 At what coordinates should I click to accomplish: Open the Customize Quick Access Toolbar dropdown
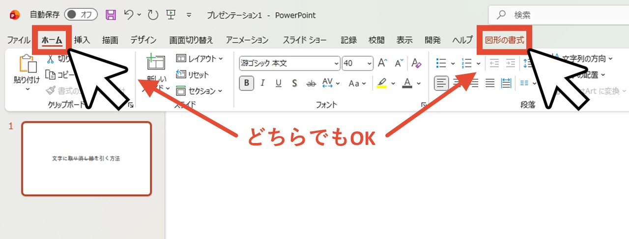click(190, 15)
